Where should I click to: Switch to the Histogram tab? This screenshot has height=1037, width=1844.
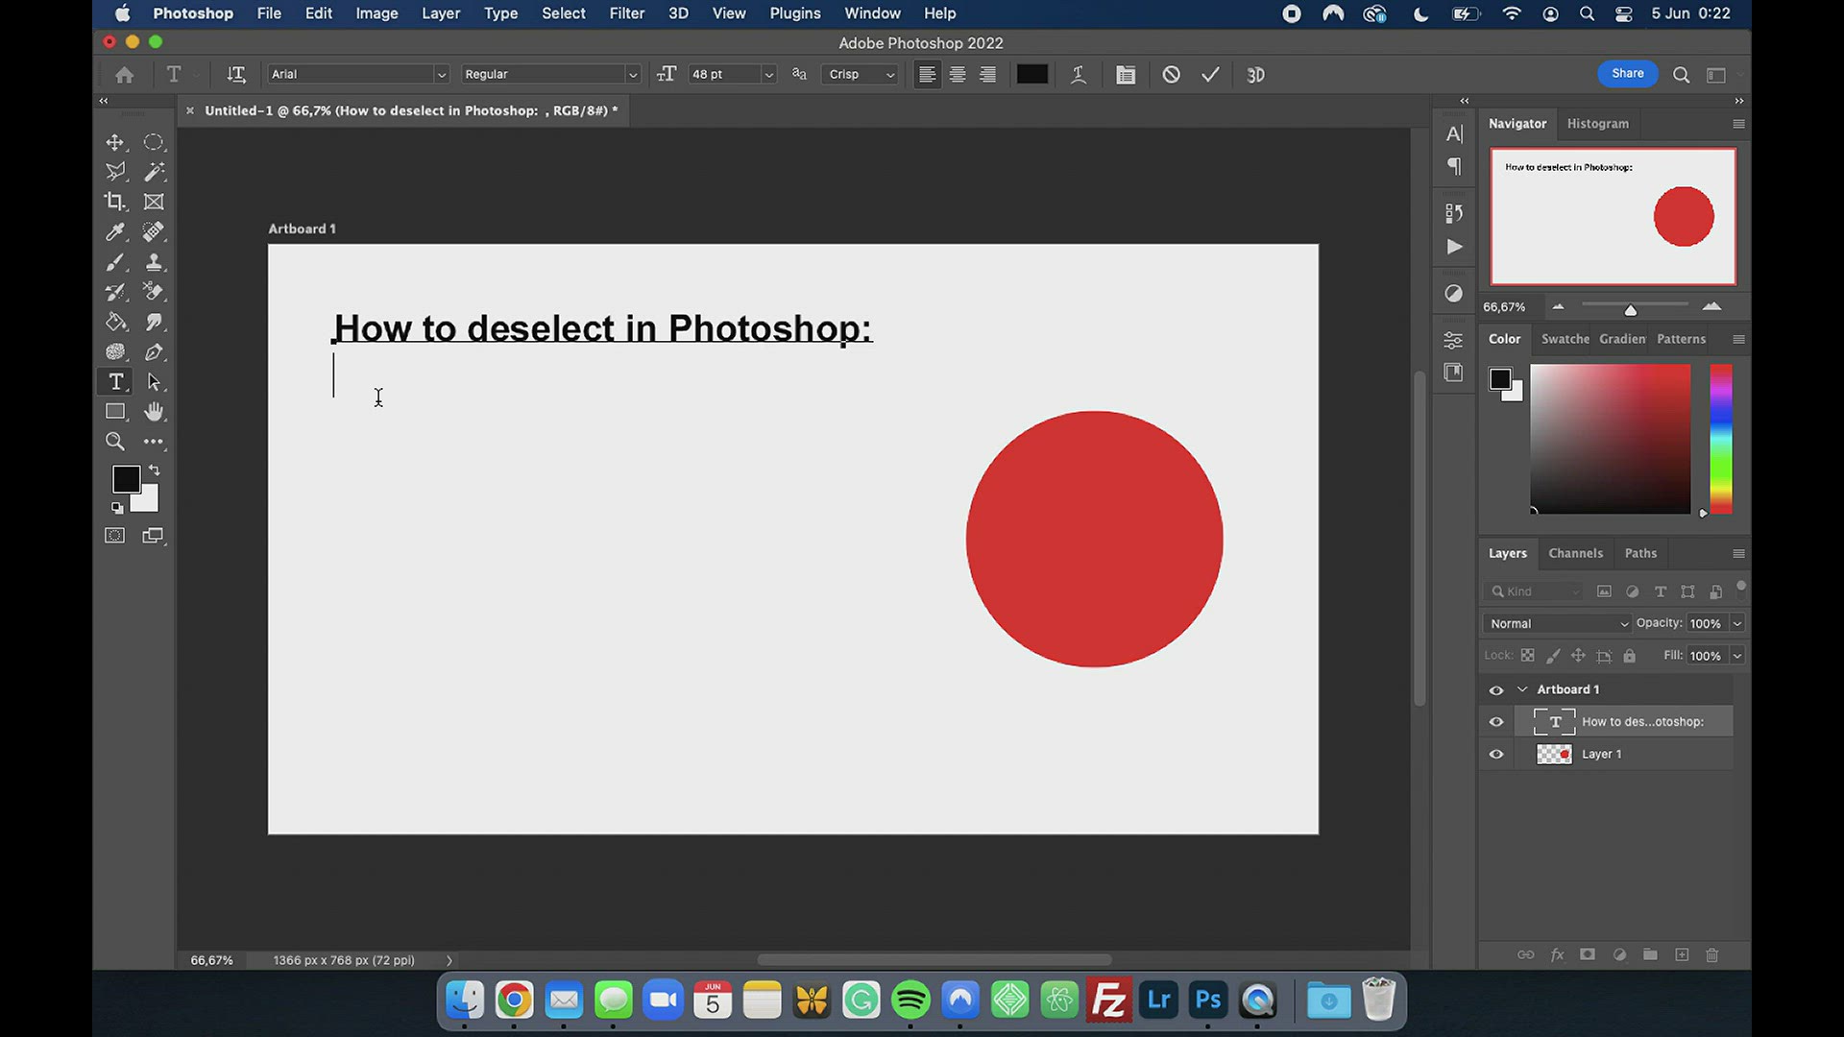coord(1597,123)
